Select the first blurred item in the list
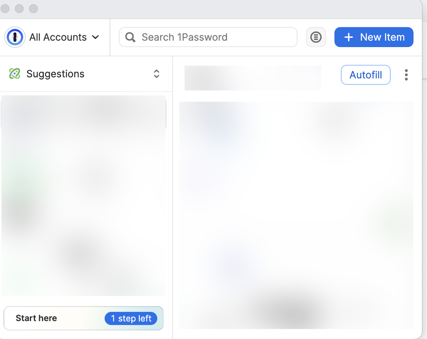The image size is (427, 339). tap(83, 112)
